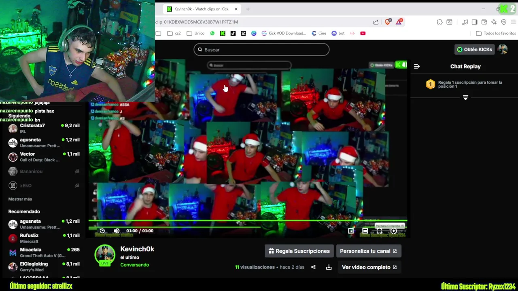The width and height of the screenshot is (518, 291).
Task: Open offline channel Bananirou
Action: click(44, 171)
